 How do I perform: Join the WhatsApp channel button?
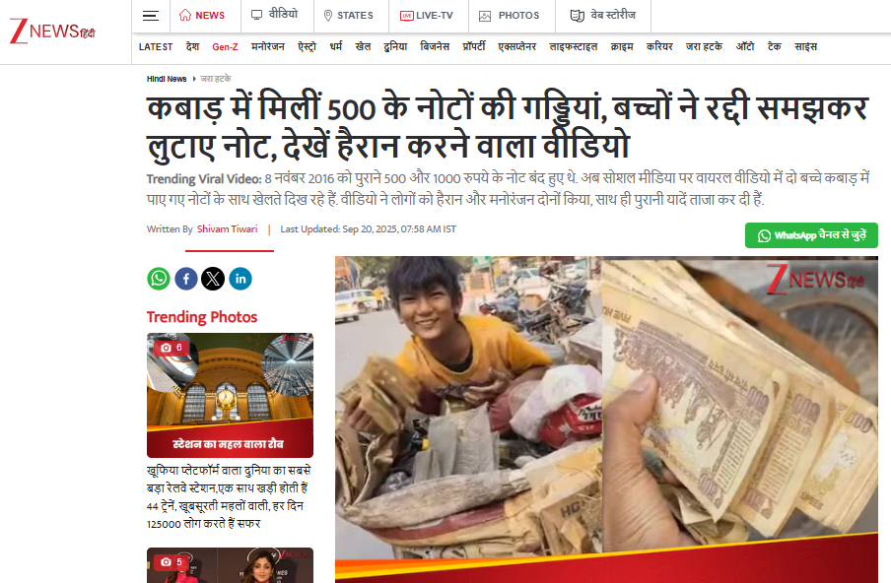811,235
